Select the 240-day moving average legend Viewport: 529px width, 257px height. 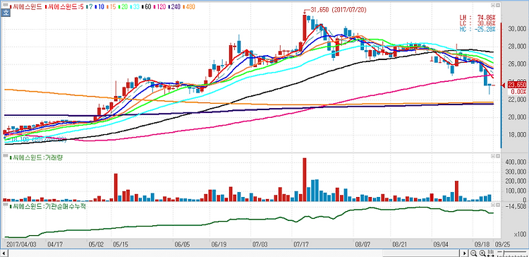[x=174, y=6]
